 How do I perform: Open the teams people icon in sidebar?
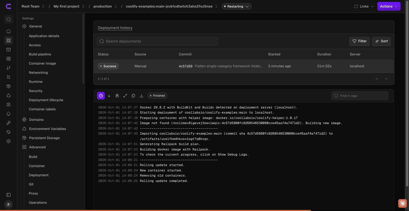pos(8,104)
